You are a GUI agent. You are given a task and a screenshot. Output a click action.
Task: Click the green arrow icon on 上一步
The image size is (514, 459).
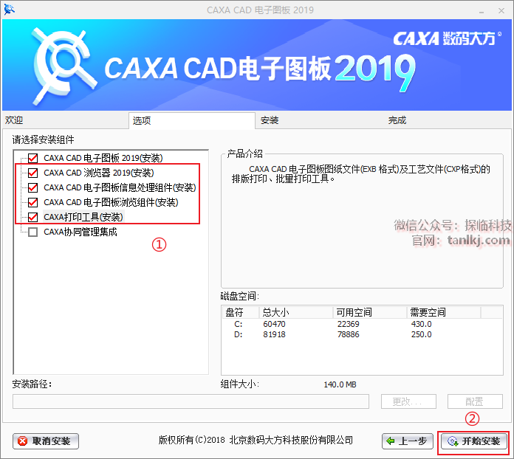[391, 441]
